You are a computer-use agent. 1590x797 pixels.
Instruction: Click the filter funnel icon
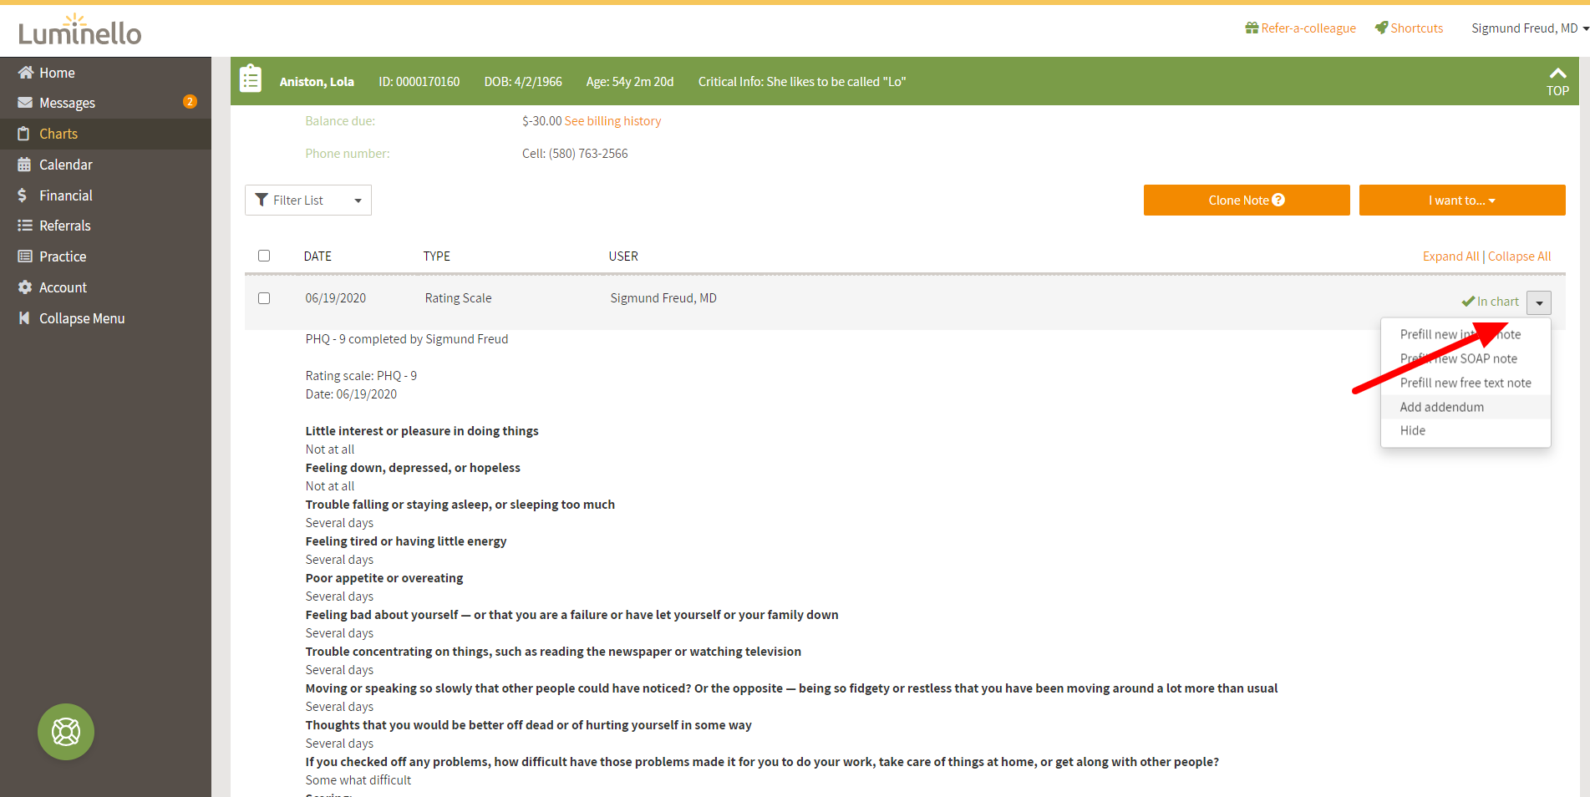pyautogui.click(x=262, y=200)
